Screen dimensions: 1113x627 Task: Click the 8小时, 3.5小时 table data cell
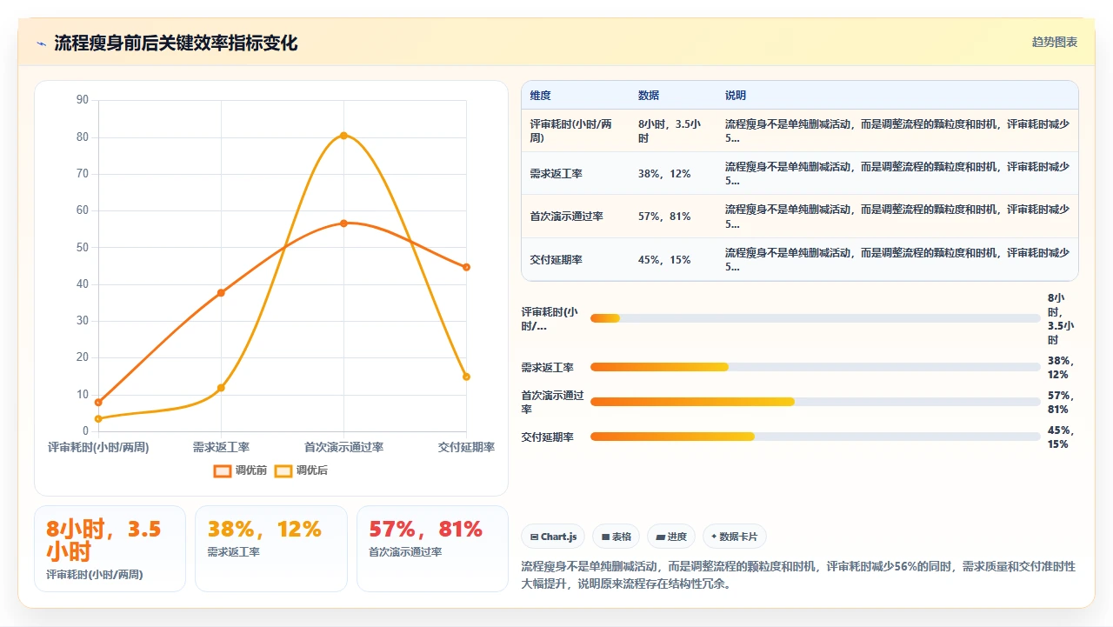(672, 131)
